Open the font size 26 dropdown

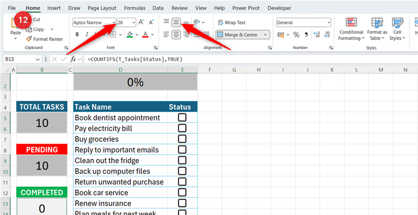point(134,23)
